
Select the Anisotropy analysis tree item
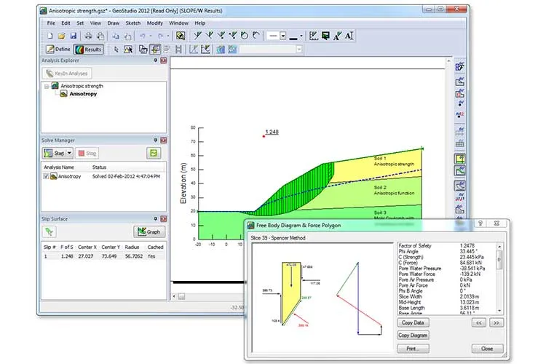pyautogui.click(x=83, y=94)
